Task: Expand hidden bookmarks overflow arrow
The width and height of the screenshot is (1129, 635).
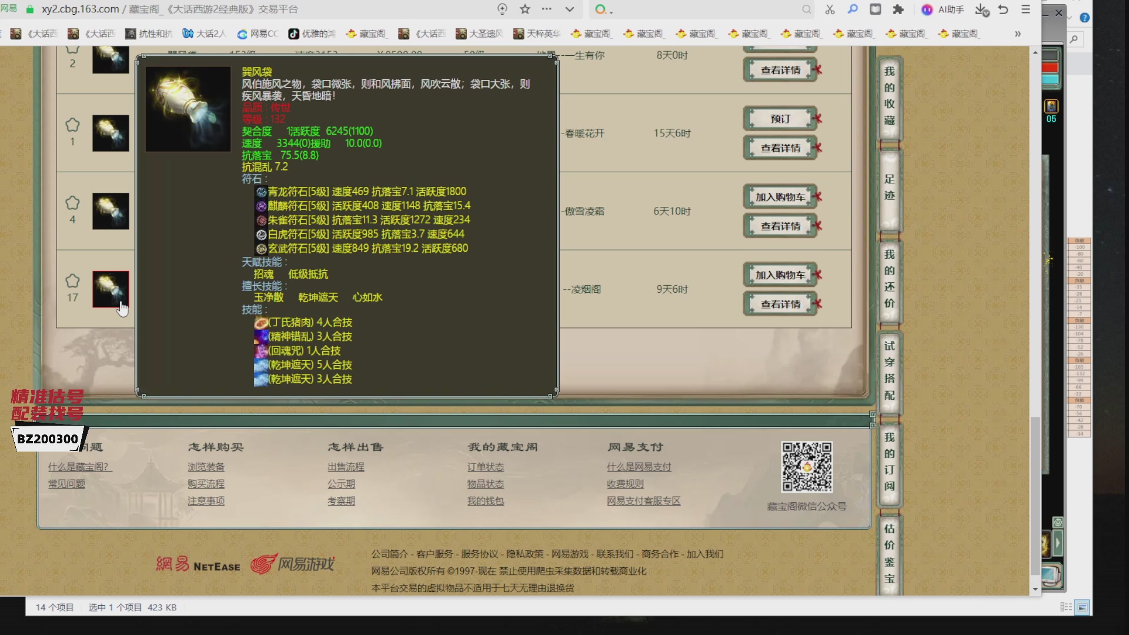Action: pos(1017,34)
